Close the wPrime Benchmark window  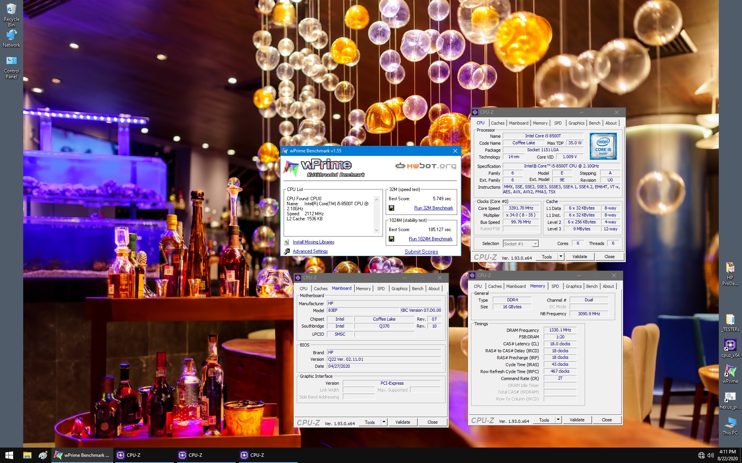[455, 151]
